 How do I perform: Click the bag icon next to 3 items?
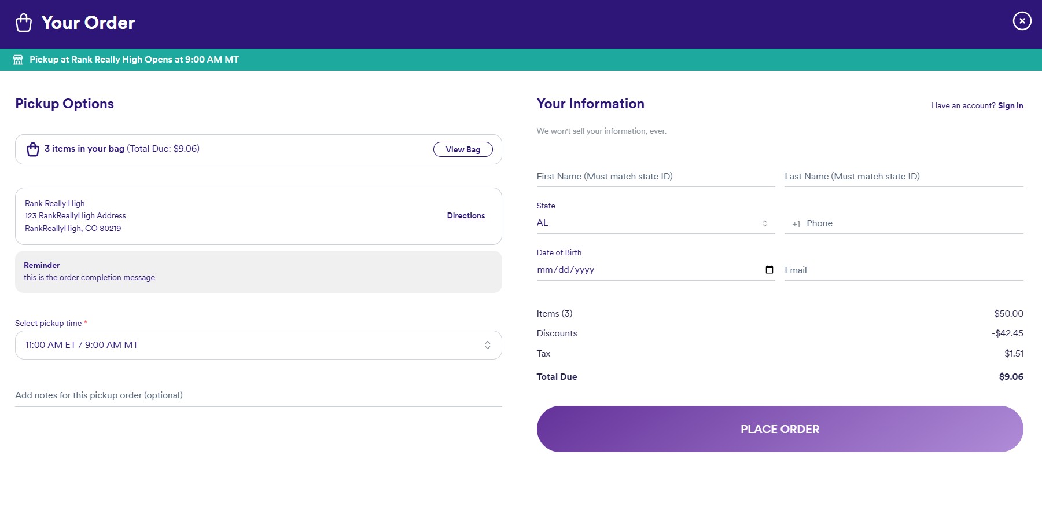point(33,149)
